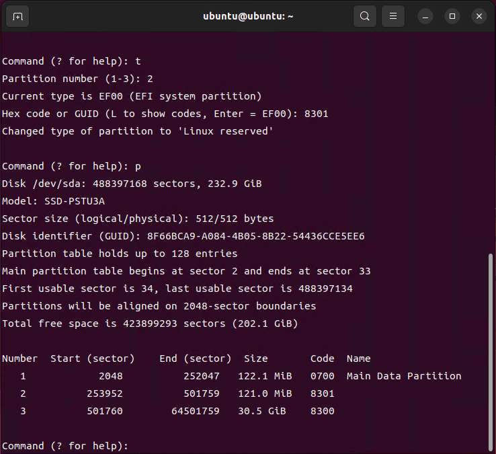Click the code 0700 in partition 1 row
The height and width of the screenshot is (454, 496).
[x=322, y=376]
